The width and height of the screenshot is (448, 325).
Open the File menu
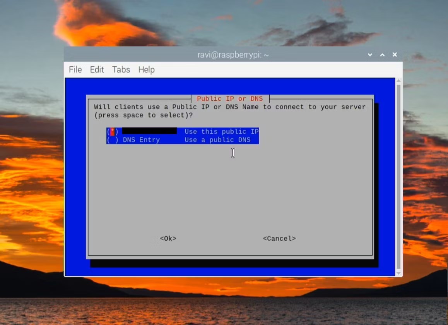pos(75,69)
